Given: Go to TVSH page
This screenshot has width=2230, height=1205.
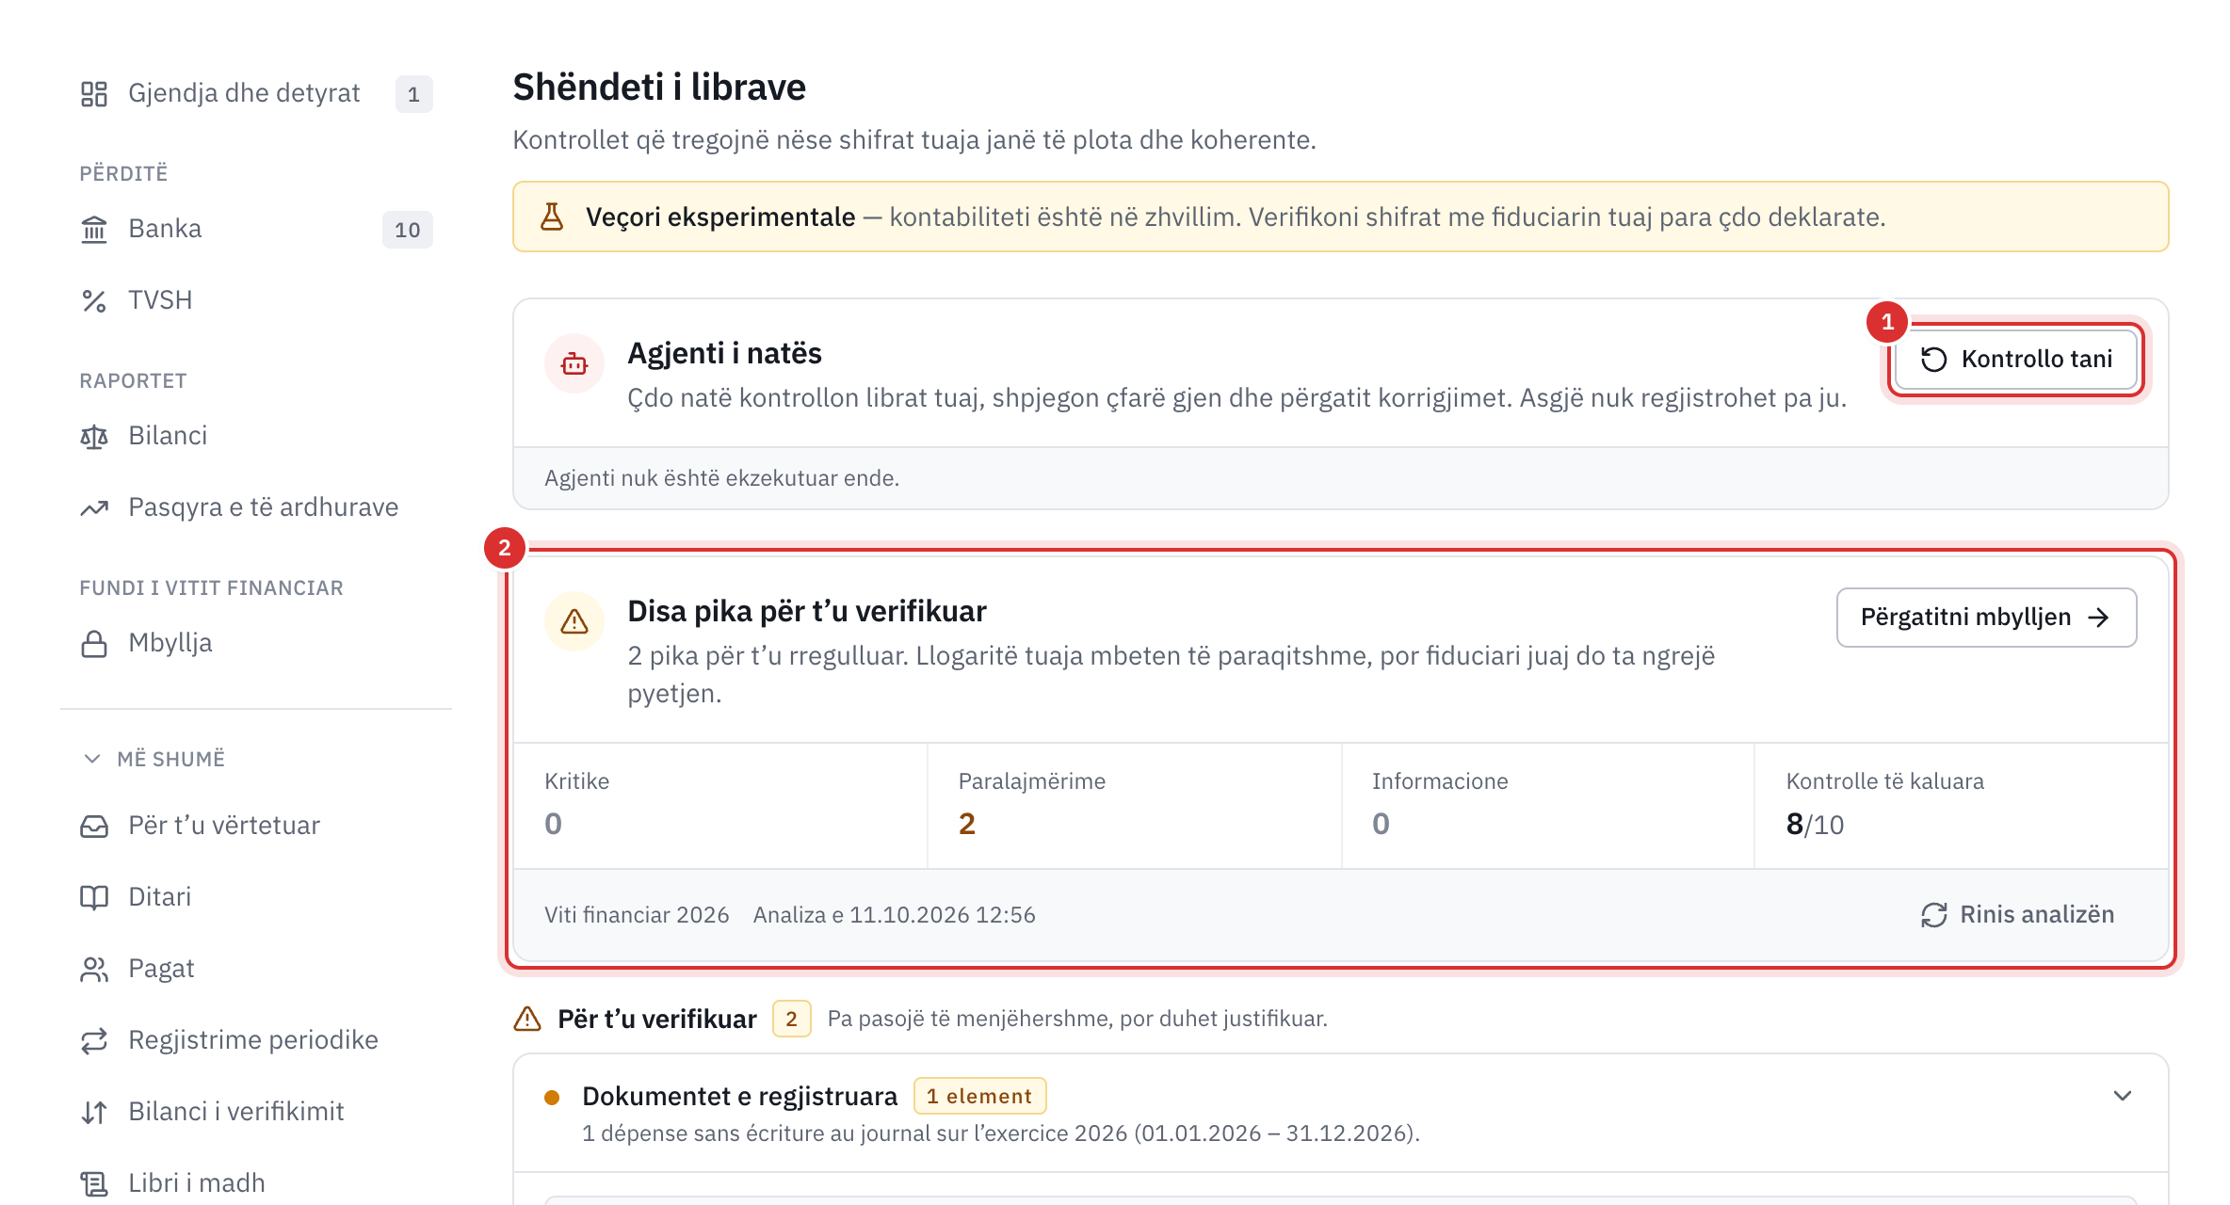Looking at the screenshot, I should click(x=256, y=300).
